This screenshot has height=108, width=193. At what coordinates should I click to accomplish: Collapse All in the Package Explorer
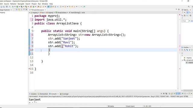[17, 10]
